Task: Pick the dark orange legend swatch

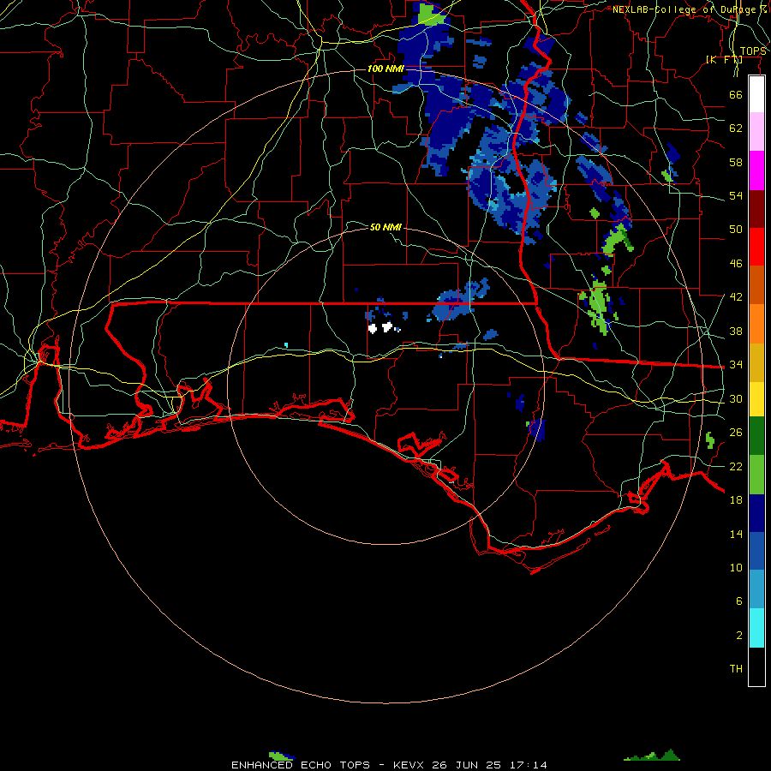Action: (x=756, y=285)
